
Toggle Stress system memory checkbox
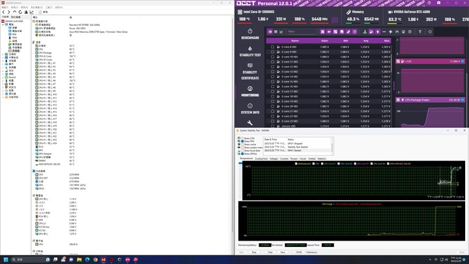pyautogui.click(x=242, y=147)
